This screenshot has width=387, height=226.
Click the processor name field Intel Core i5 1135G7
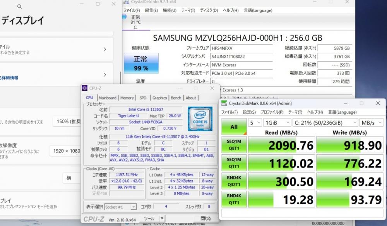(146, 109)
